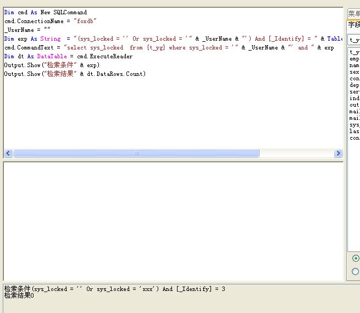The width and height of the screenshot is (360, 313).
Task: Select the 'nam' field in the right list
Action: tap(355, 65)
